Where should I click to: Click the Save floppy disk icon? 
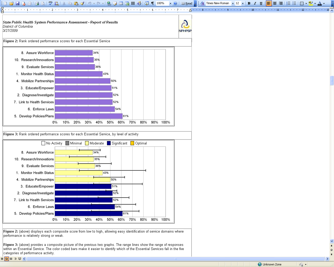(17, 3)
